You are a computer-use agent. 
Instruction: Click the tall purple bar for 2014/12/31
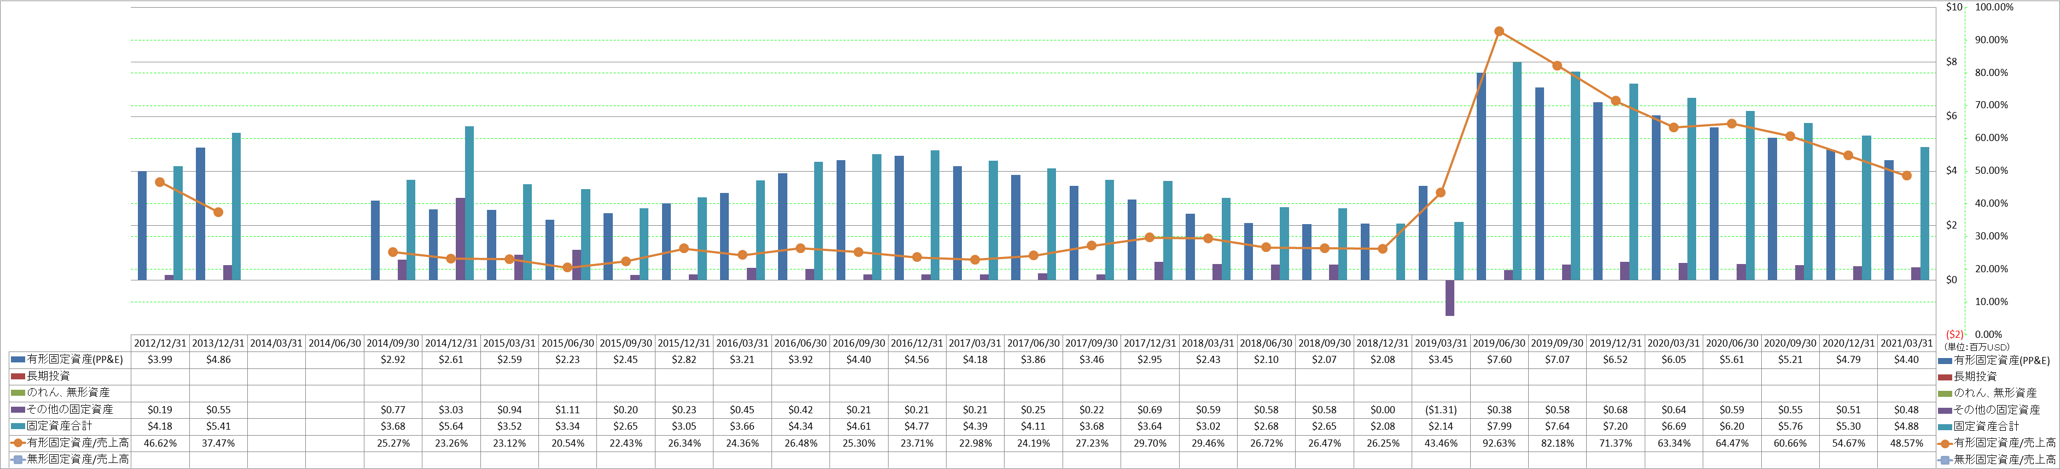[x=461, y=239]
